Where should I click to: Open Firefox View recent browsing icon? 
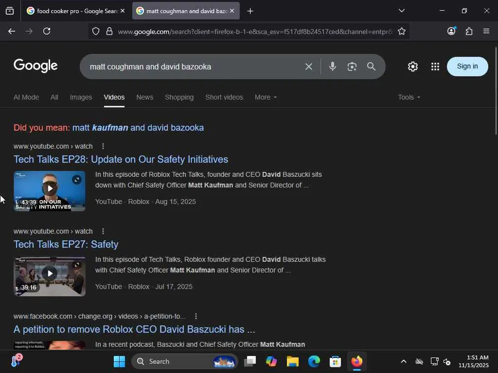(x=10, y=11)
